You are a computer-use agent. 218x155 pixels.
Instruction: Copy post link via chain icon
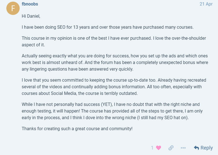pos(171,148)
